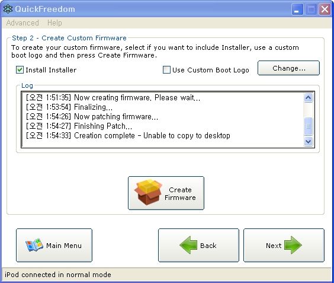Click the log scrollbar down arrow
This screenshot has width=334, height=283.
tap(308, 141)
